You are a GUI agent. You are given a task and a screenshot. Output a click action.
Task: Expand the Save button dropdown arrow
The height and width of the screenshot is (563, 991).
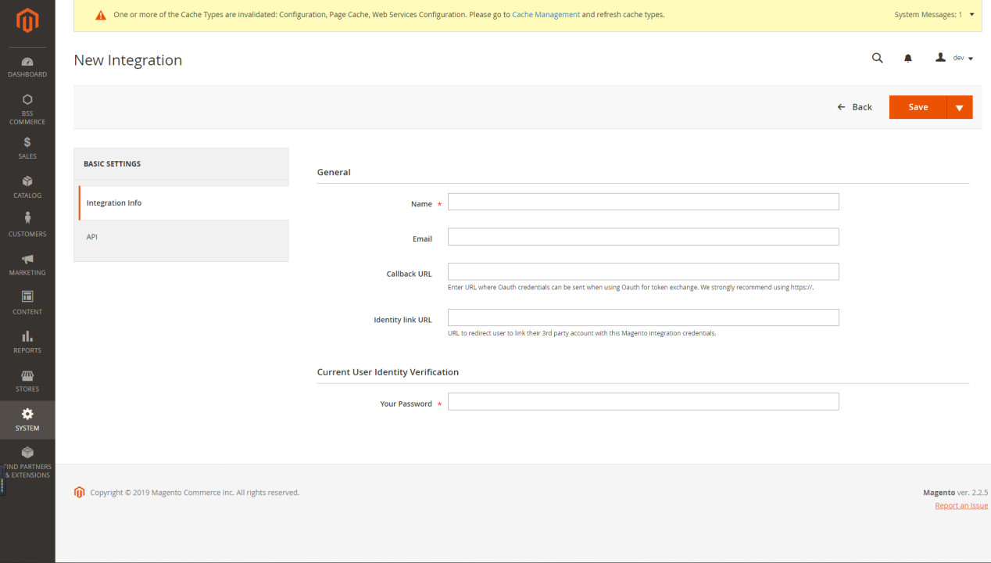[x=959, y=107]
